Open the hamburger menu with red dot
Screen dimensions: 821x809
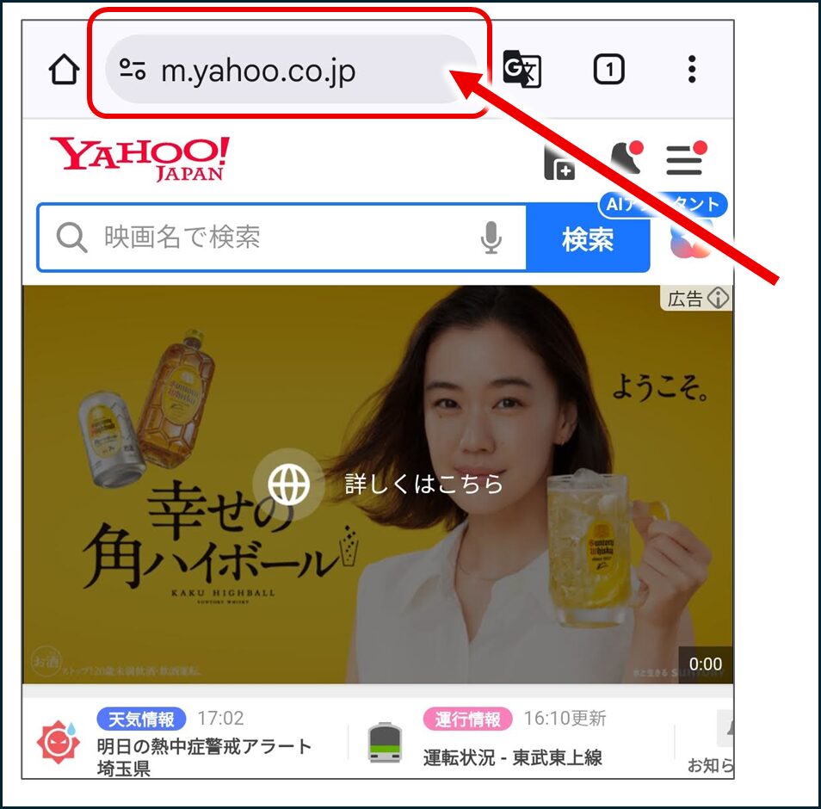click(686, 158)
